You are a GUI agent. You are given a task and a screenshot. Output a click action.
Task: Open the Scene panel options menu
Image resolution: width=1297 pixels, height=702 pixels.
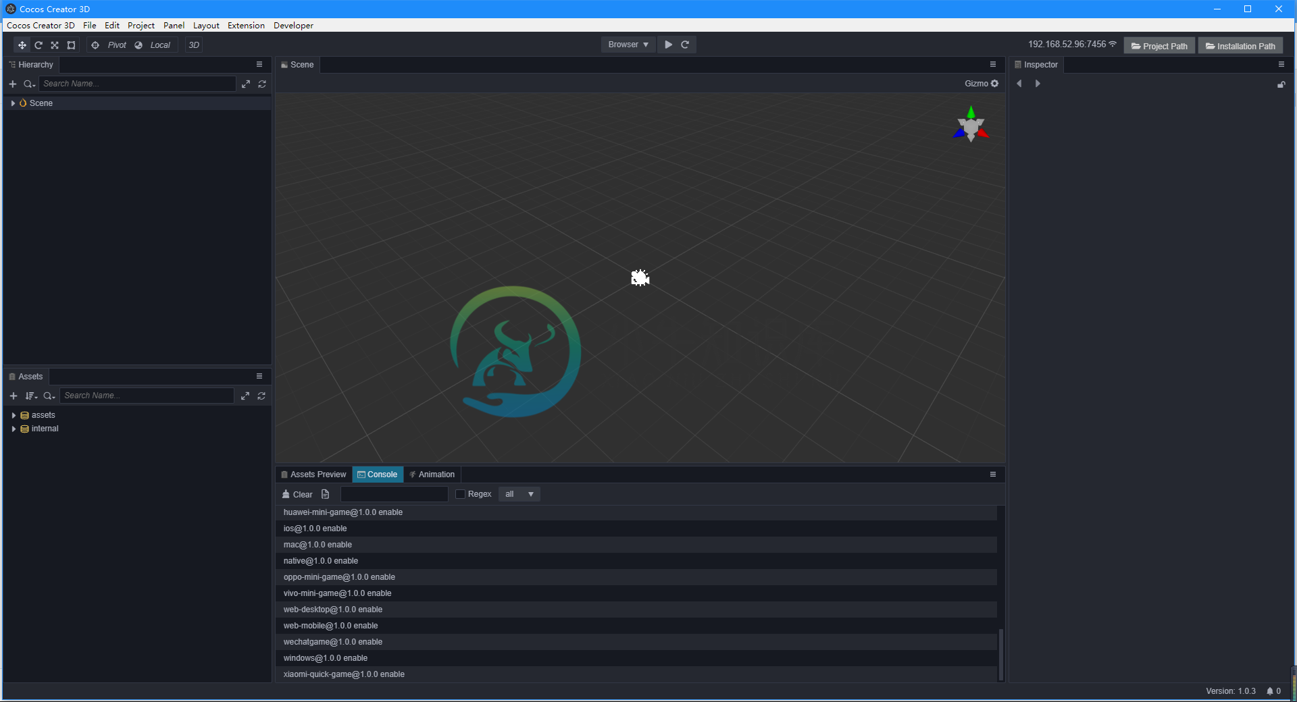coord(993,65)
